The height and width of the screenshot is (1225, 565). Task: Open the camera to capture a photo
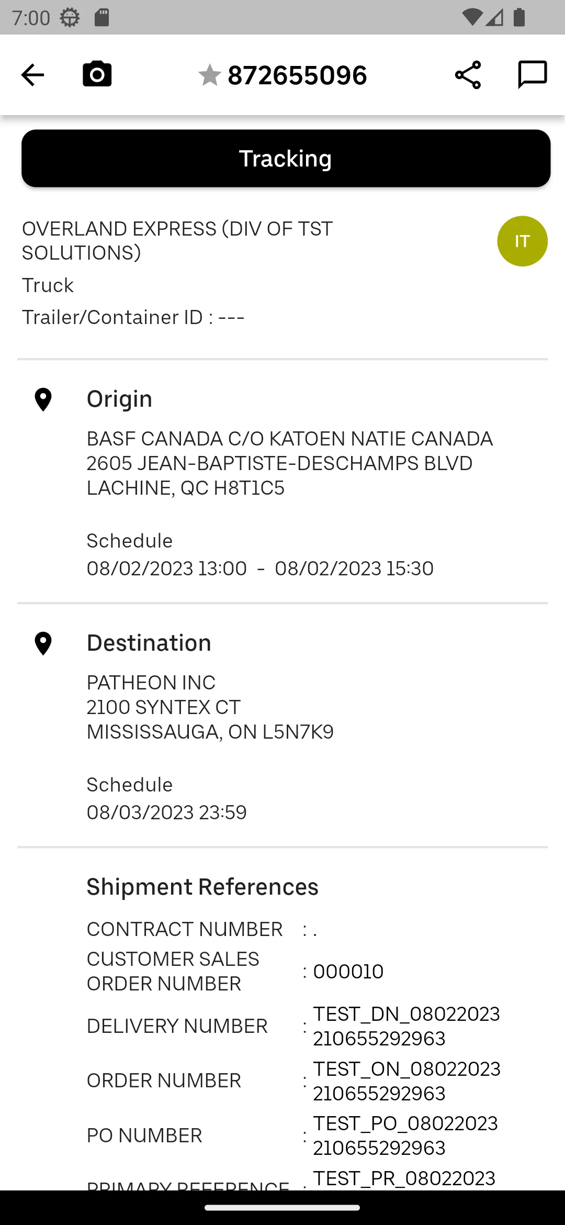coord(97,74)
